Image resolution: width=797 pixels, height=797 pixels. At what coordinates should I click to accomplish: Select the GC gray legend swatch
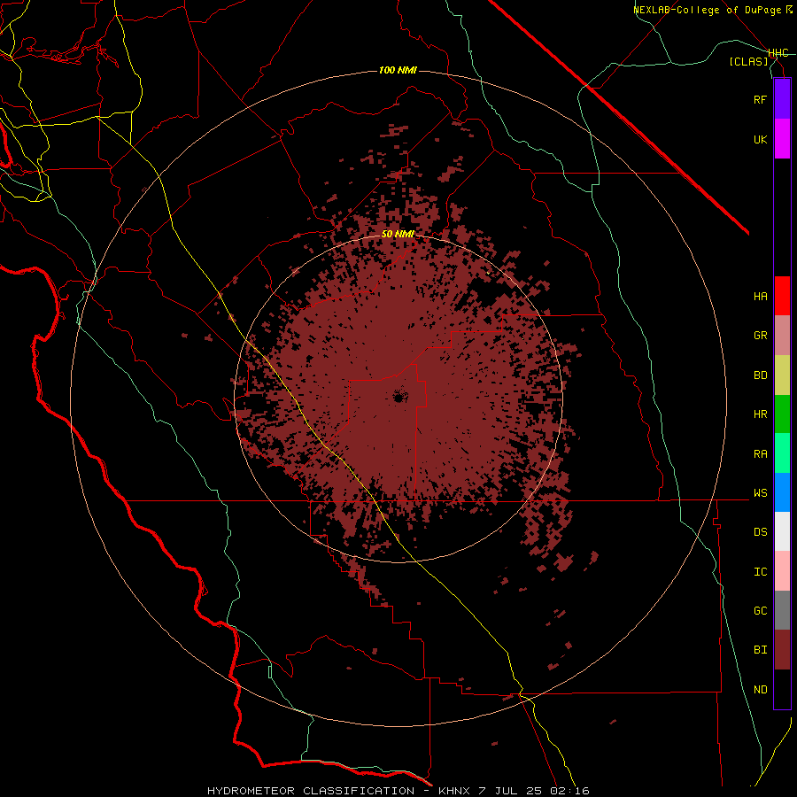pos(782,610)
